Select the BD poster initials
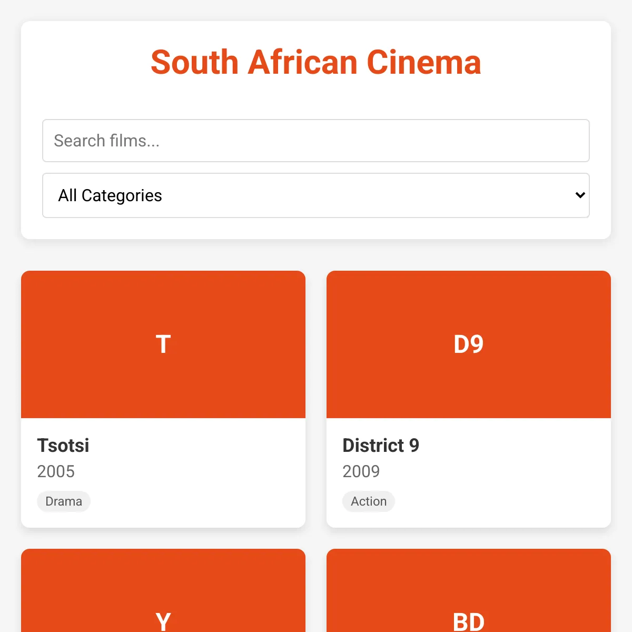The width and height of the screenshot is (632, 632). [x=469, y=622]
